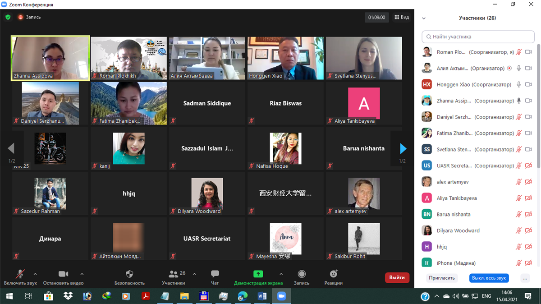Click the Найти участника search field
Viewport: 541px width, 304px height.
pyautogui.click(x=478, y=37)
